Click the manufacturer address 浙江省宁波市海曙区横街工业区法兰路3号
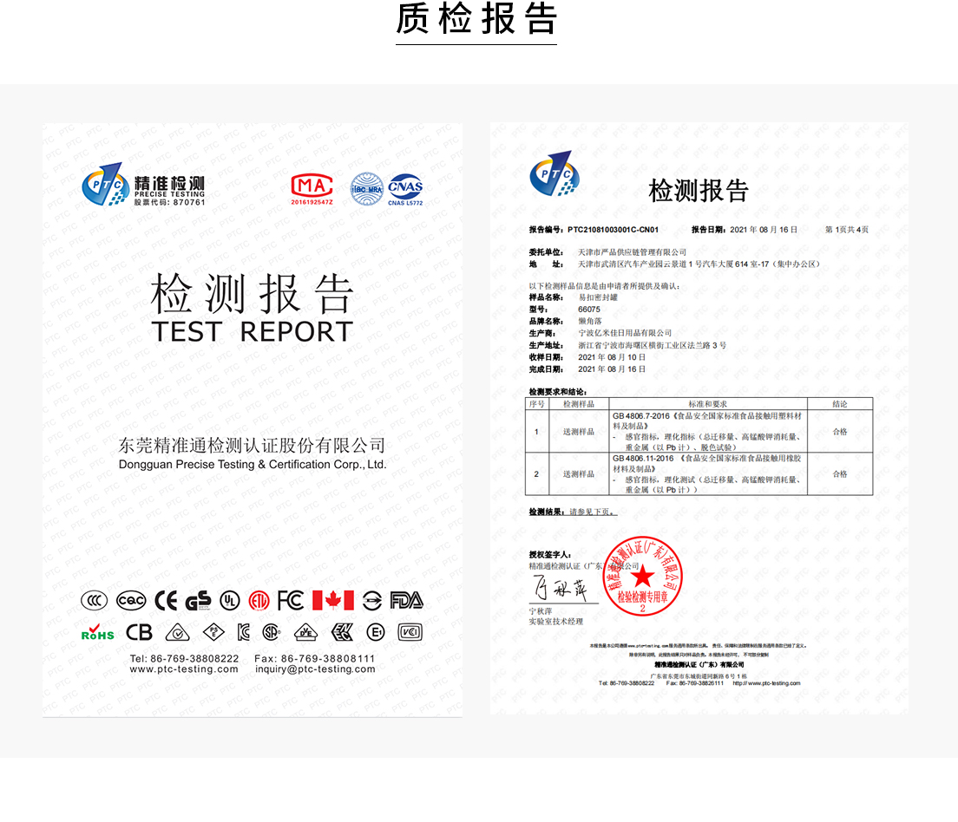958x822 pixels. pos(653,346)
